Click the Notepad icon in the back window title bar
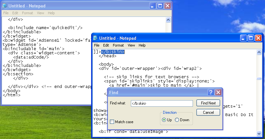265x139 pixels. (5, 6)
